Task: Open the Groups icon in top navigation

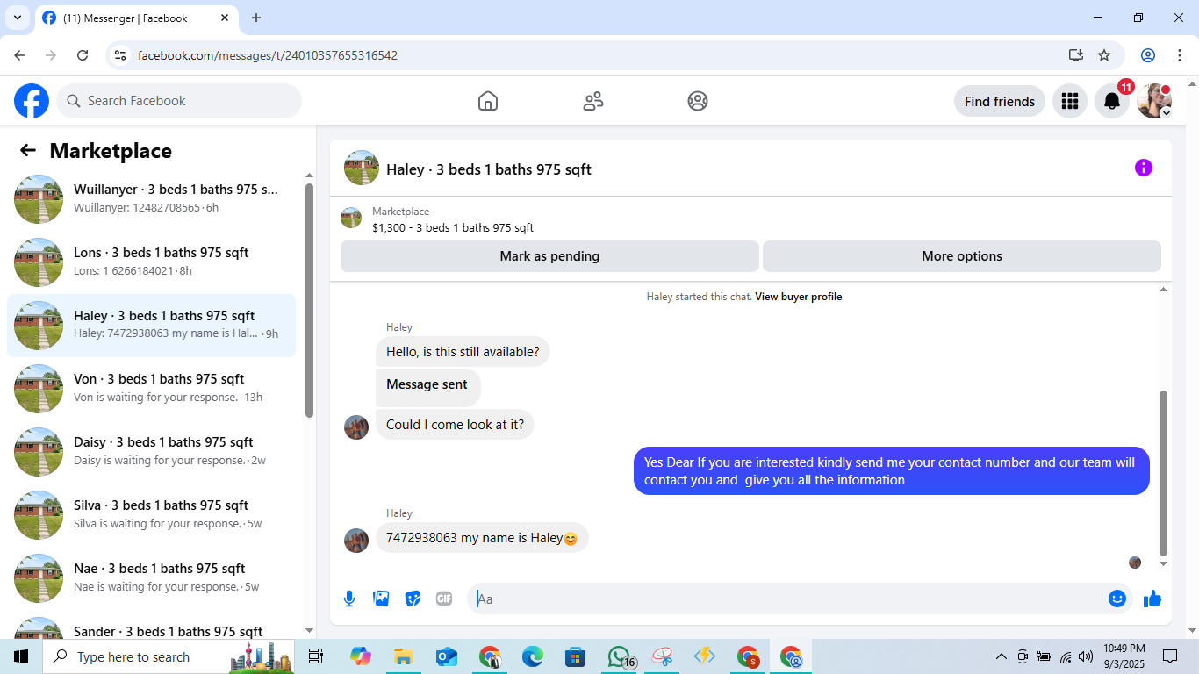Action: pyautogui.click(x=698, y=101)
